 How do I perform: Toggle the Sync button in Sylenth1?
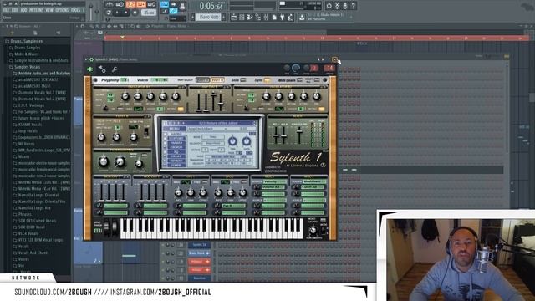[x=267, y=80]
